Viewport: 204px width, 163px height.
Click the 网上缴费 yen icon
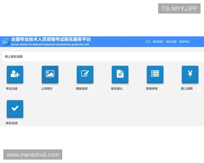click(190, 74)
